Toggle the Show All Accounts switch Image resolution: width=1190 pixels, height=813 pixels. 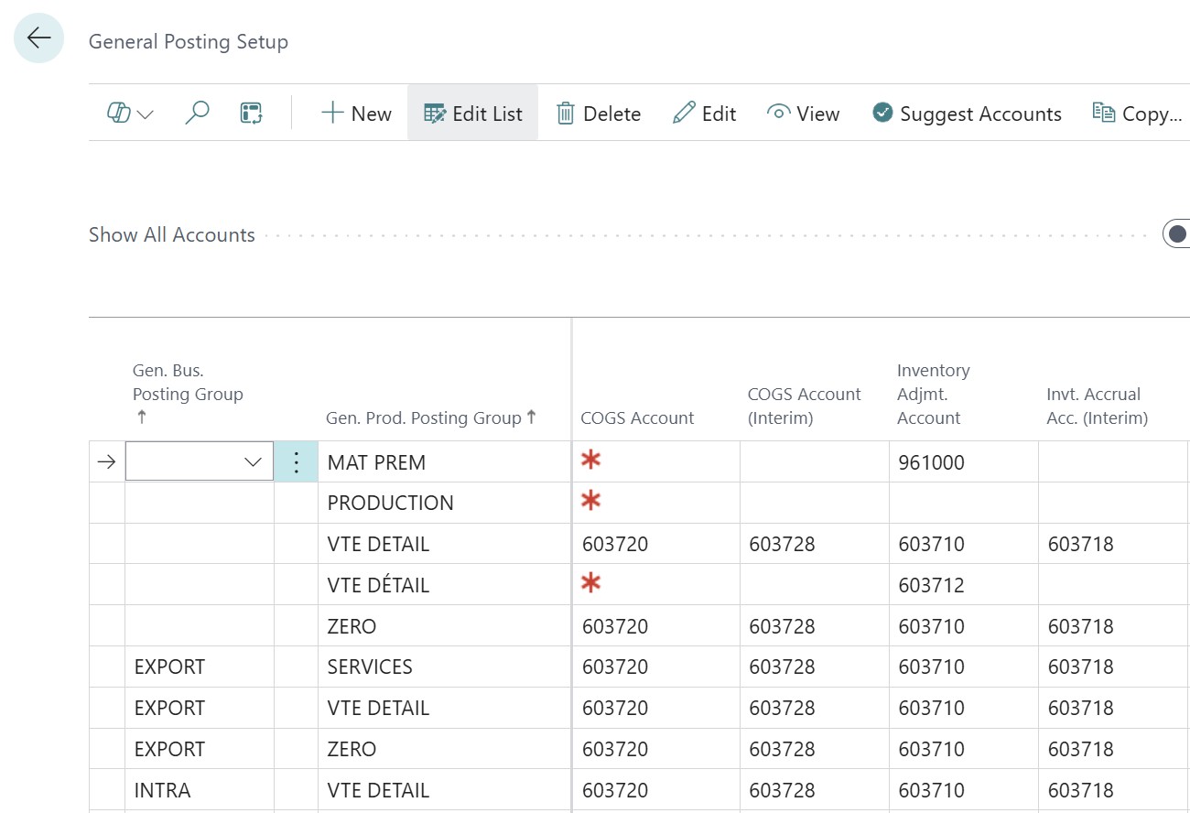click(x=1177, y=234)
